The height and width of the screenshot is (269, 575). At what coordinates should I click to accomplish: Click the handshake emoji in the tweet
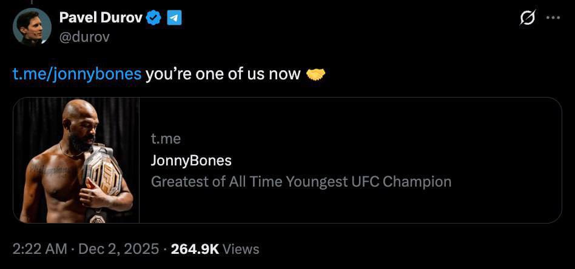coord(316,75)
